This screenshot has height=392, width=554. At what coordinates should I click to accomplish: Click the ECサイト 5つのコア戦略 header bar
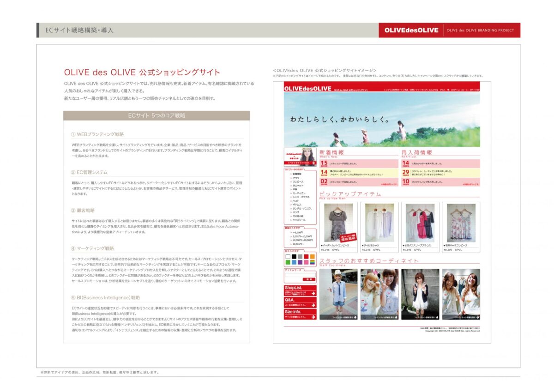[x=157, y=115]
